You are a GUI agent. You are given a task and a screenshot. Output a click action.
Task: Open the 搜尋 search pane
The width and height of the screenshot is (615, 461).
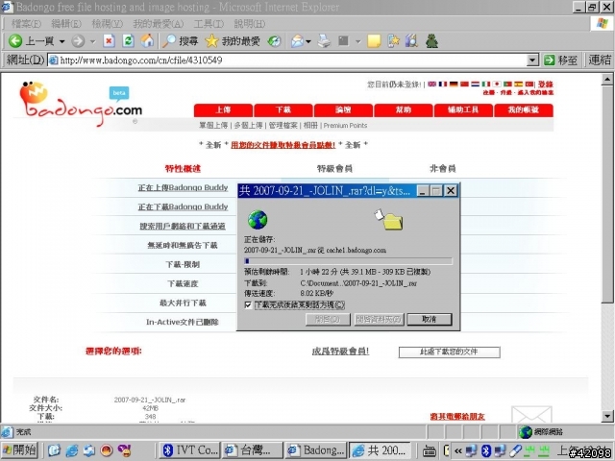point(180,40)
